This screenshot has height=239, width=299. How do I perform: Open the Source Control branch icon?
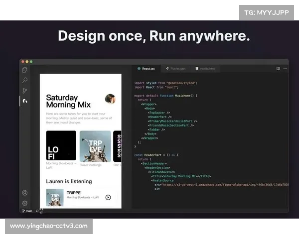point(25,91)
